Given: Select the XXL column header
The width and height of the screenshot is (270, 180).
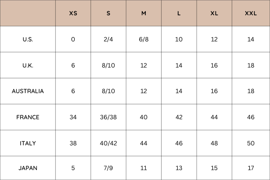Looking at the screenshot, I should pos(251,13).
